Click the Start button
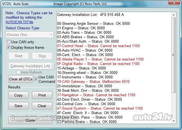 point(18,56)
